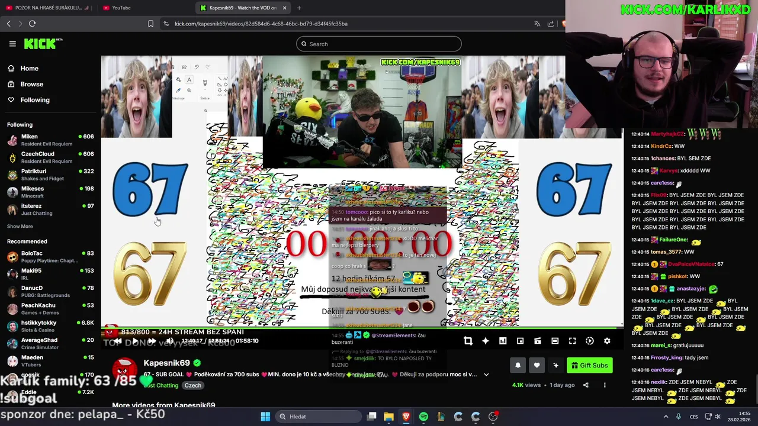Click the cast/mini-player icon
The height and width of the screenshot is (426, 758).
[x=538, y=341]
